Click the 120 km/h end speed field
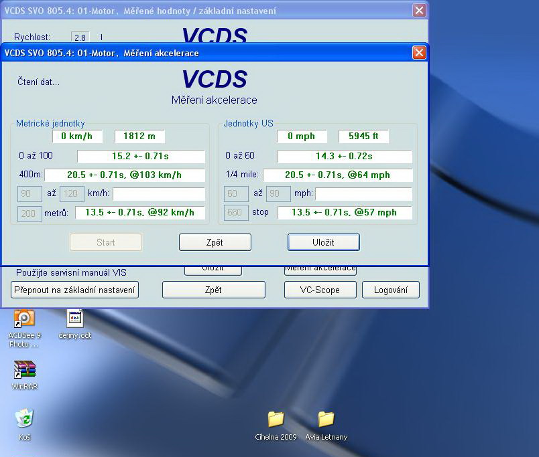Screen dimensions: 539x457 coord(72,194)
